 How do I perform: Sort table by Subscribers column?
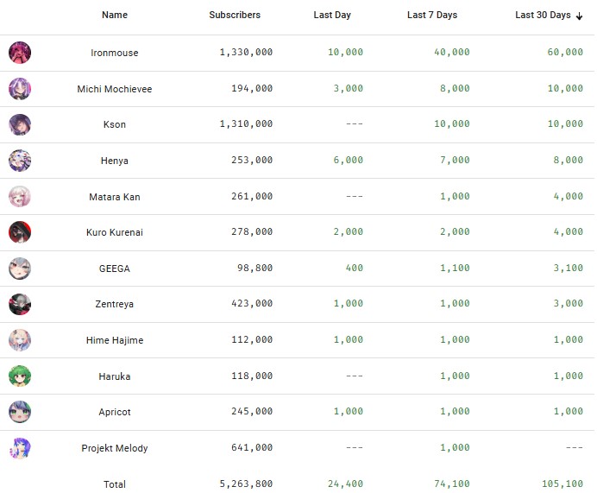pos(235,15)
